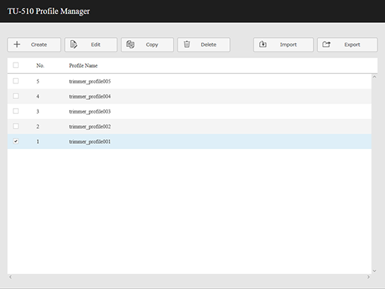Image resolution: width=385 pixels, height=289 pixels.
Task: Click the No. column header
Action: (x=40, y=66)
